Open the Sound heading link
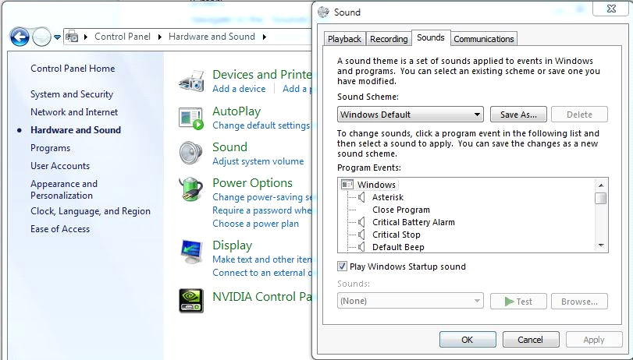The height and width of the screenshot is (360, 633). click(x=229, y=146)
